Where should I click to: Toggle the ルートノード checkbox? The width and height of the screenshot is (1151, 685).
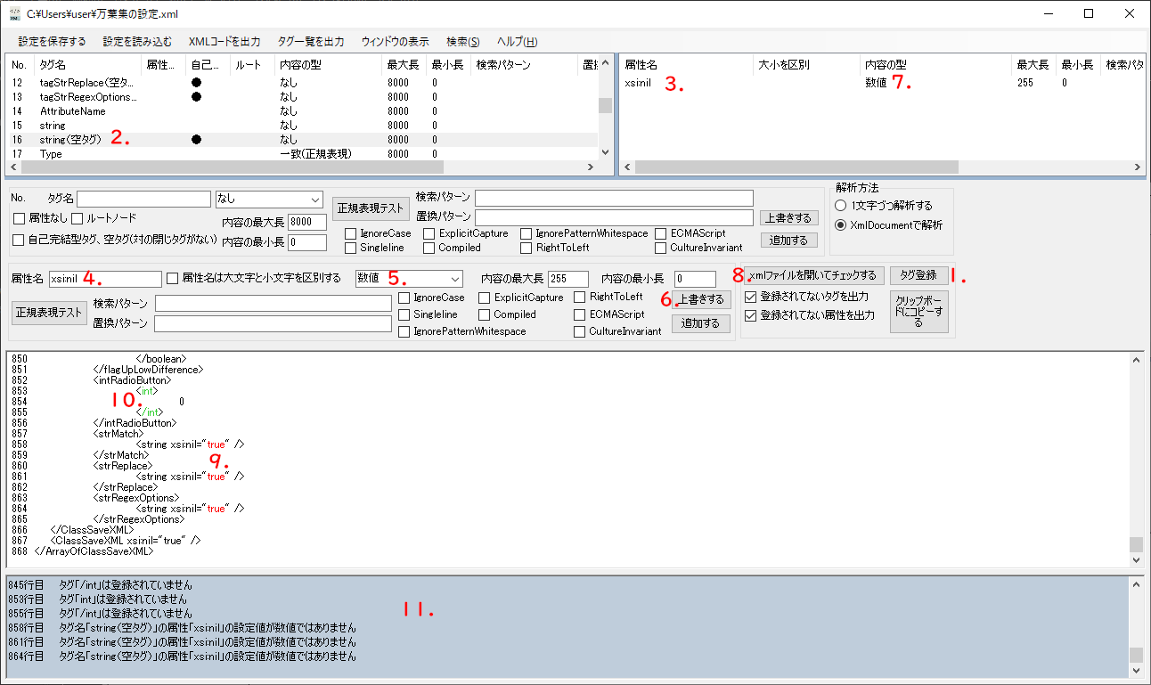[78, 219]
